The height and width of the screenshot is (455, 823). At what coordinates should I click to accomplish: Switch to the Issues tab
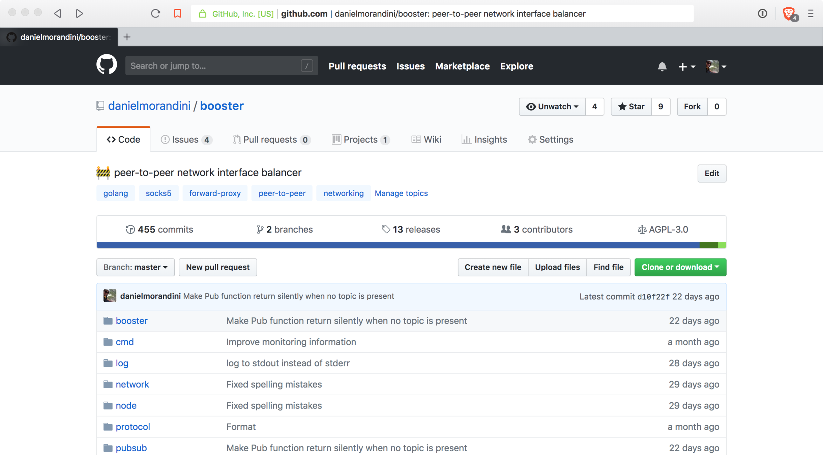click(x=186, y=140)
